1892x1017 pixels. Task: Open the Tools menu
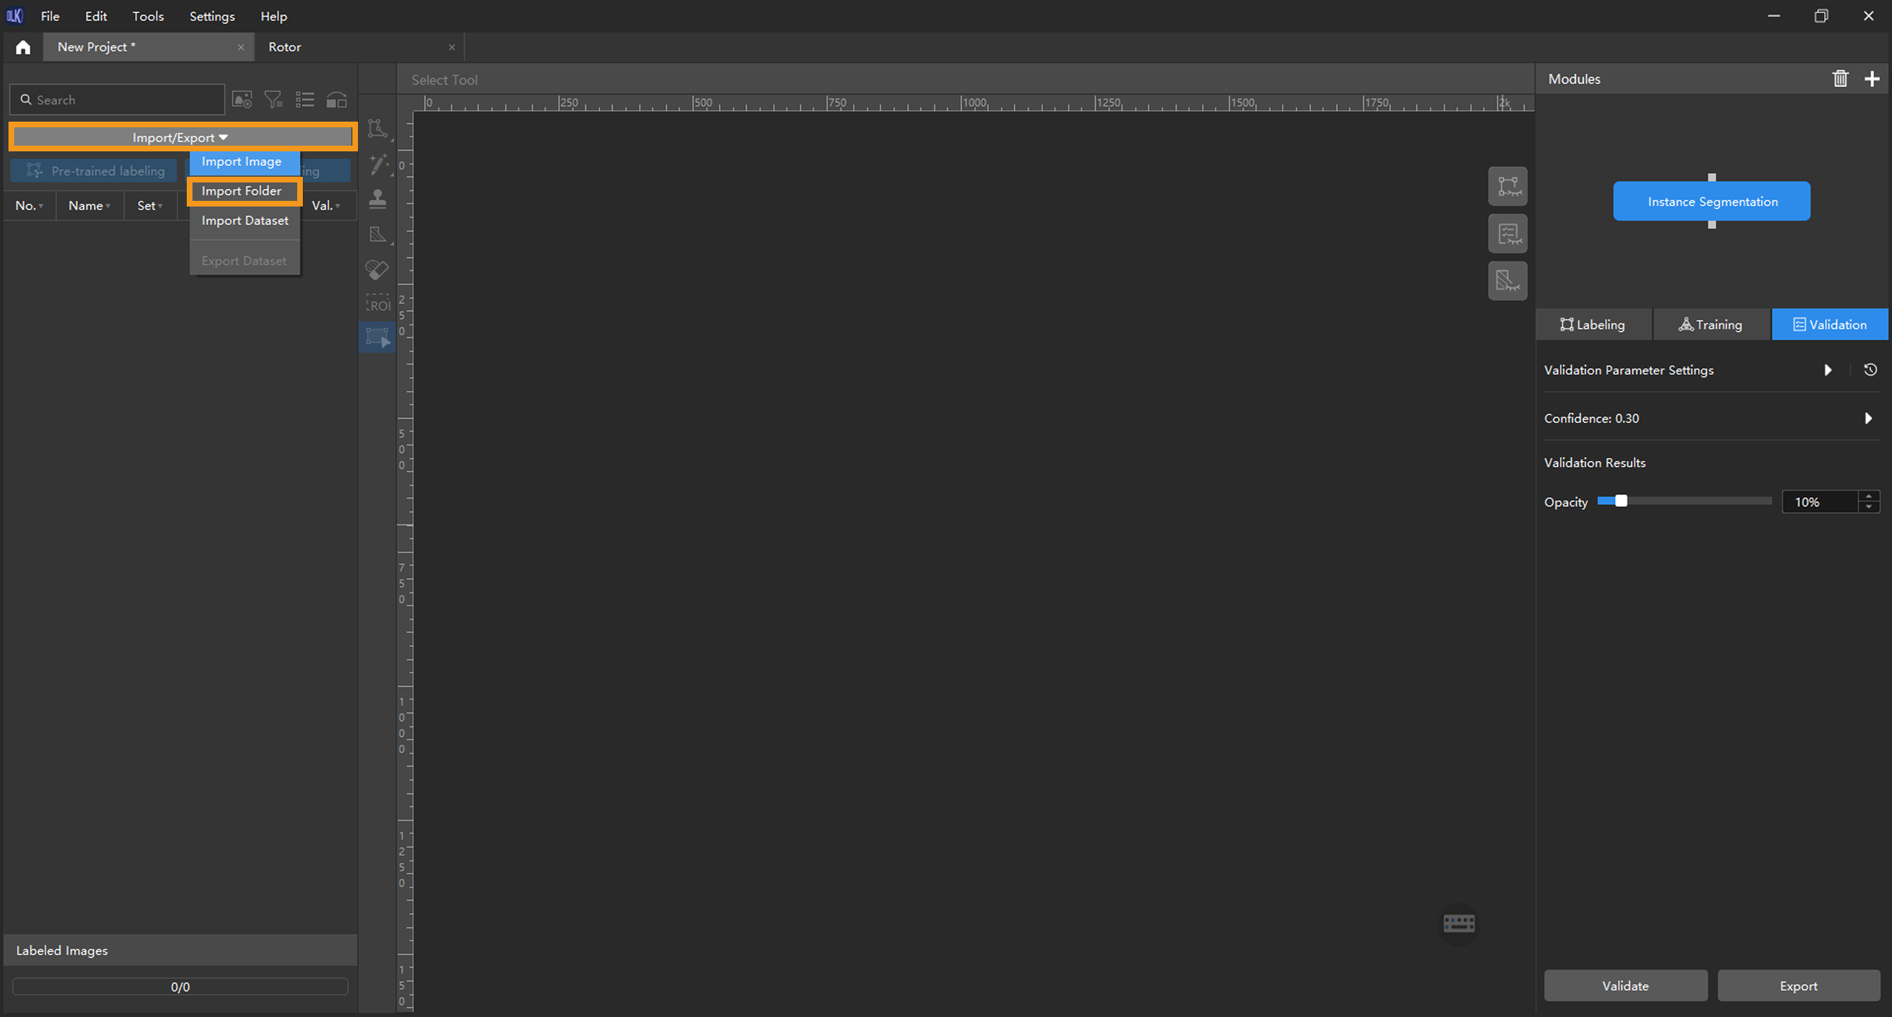tap(148, 16)
